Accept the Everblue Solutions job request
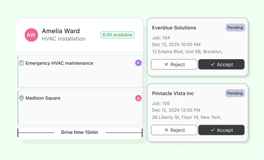Viewport: 264px width, 160px height. pos(221,64)
